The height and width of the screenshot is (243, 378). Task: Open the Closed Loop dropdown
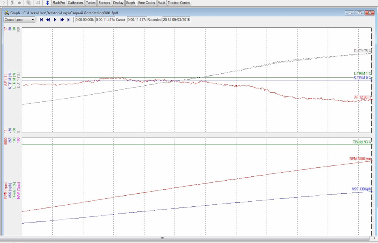pos(19,20)
